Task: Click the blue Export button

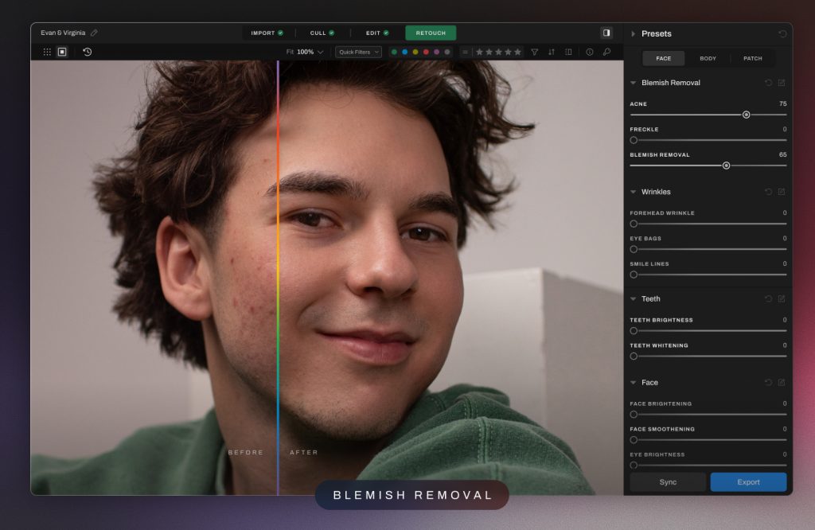Action: (748, 482)
